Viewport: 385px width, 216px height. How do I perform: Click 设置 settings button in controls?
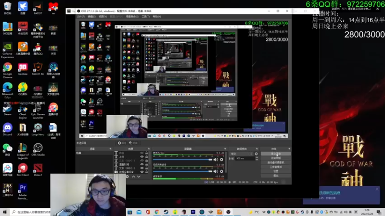pyautogui.click(x=276, y=171)
